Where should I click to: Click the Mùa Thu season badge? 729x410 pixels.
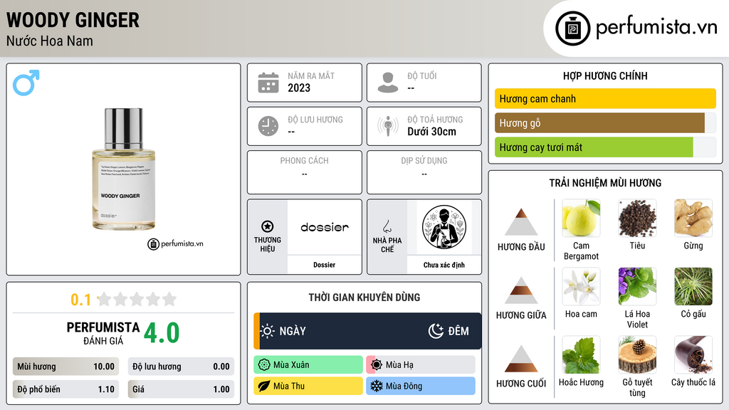point(308,386)
